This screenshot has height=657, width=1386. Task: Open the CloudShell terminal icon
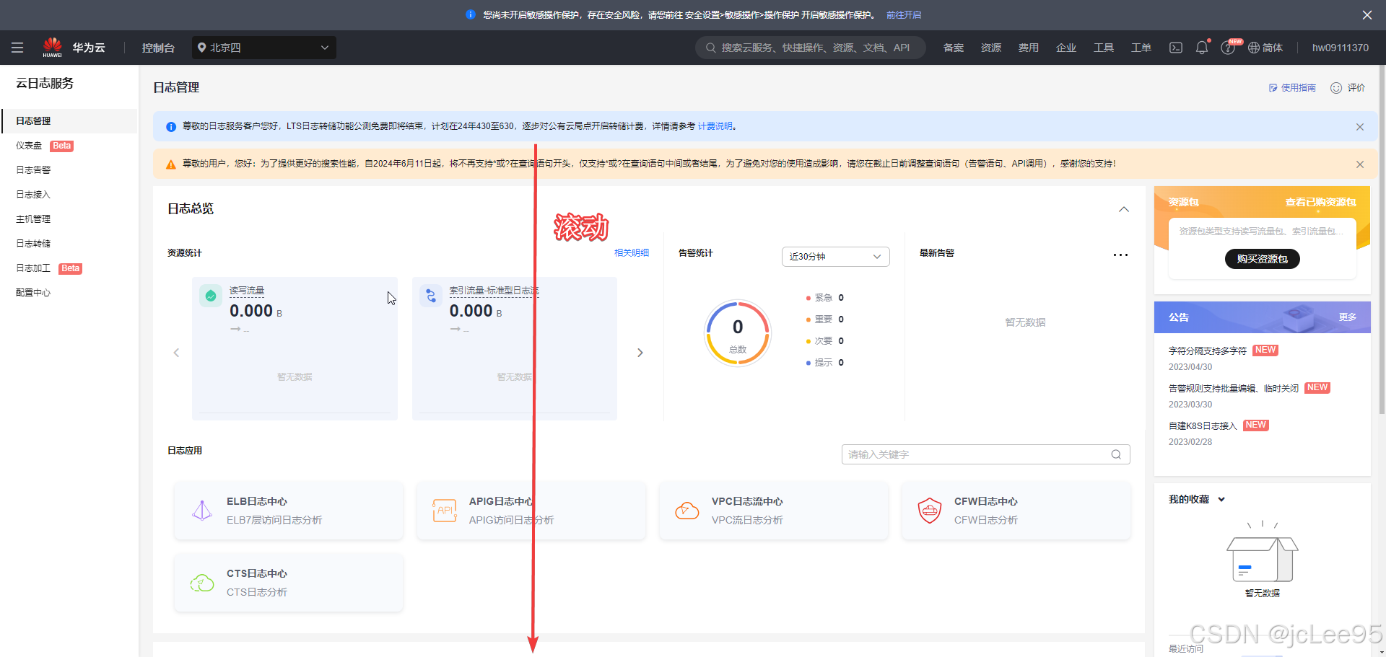point(1176,48)
